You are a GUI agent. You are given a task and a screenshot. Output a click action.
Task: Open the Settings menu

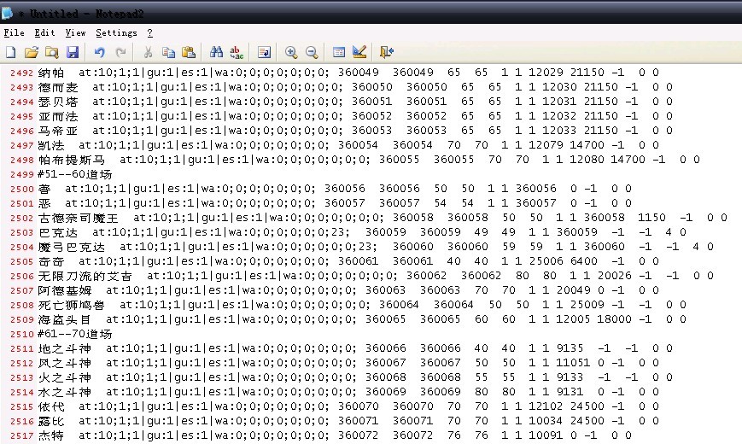coord(116,32)
